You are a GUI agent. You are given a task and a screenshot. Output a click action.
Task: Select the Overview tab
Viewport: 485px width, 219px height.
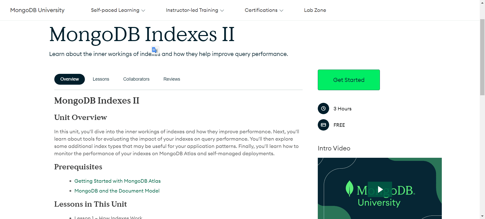69,79
